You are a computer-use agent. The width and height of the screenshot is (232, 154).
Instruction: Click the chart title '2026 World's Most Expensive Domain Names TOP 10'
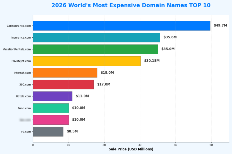click(x=131, y=5)
